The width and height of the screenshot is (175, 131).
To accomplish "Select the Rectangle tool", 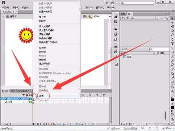I will point(172,52).
